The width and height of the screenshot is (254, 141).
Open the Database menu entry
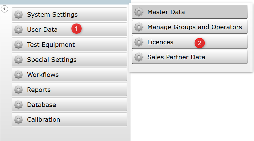click(69, 104)
